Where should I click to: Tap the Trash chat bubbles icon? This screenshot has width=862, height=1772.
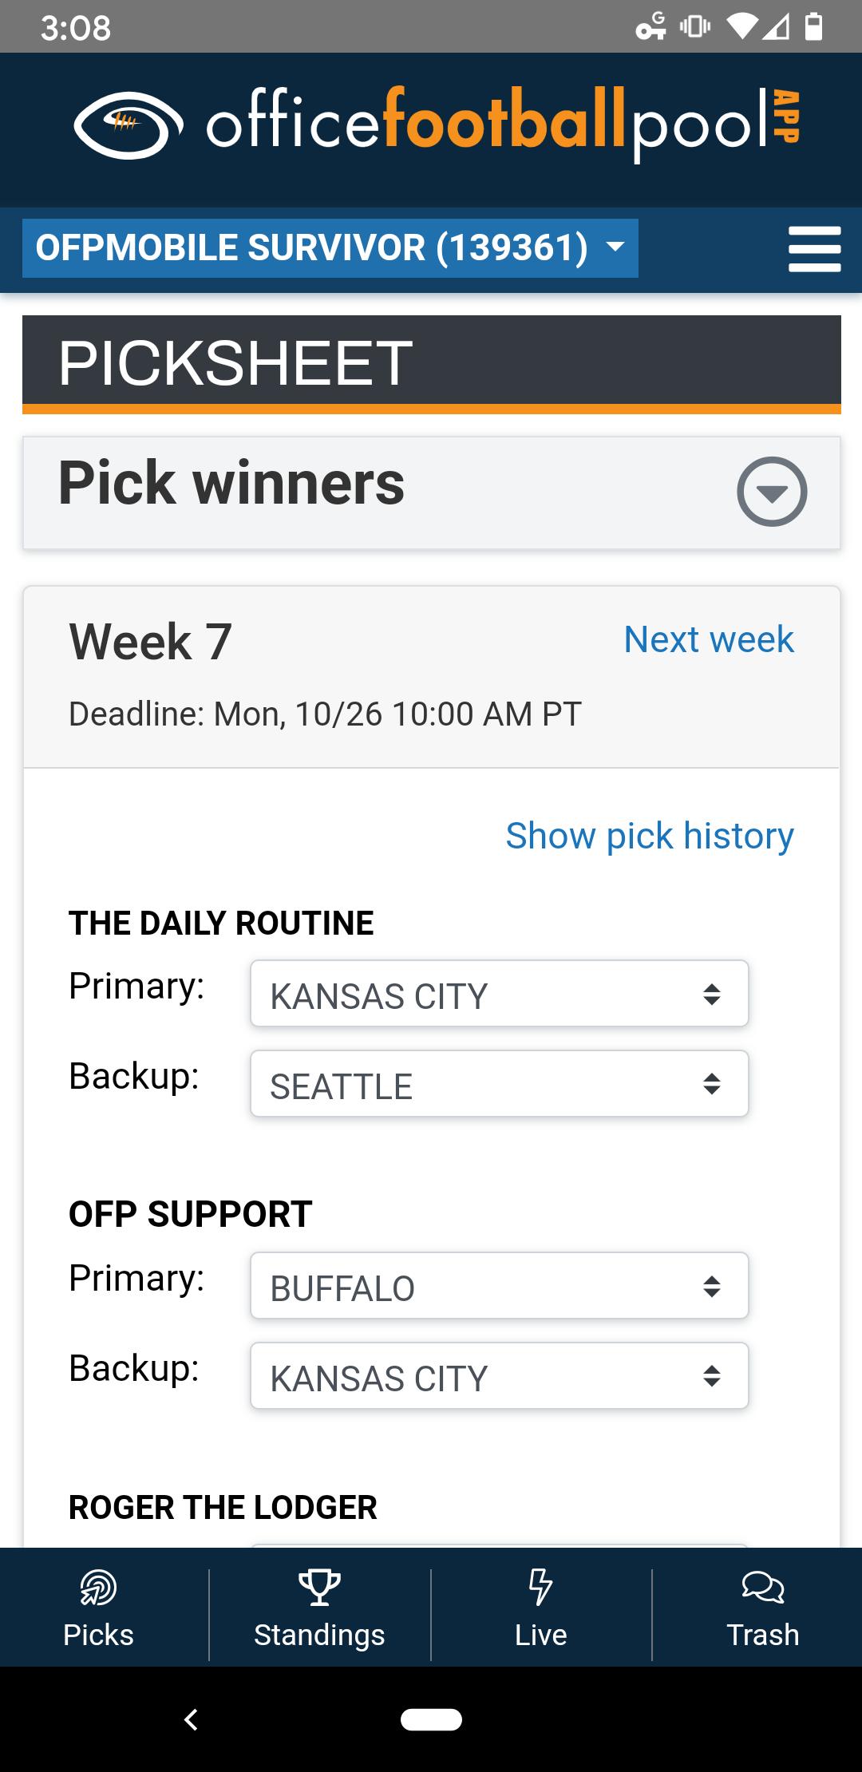(762, 1587)
